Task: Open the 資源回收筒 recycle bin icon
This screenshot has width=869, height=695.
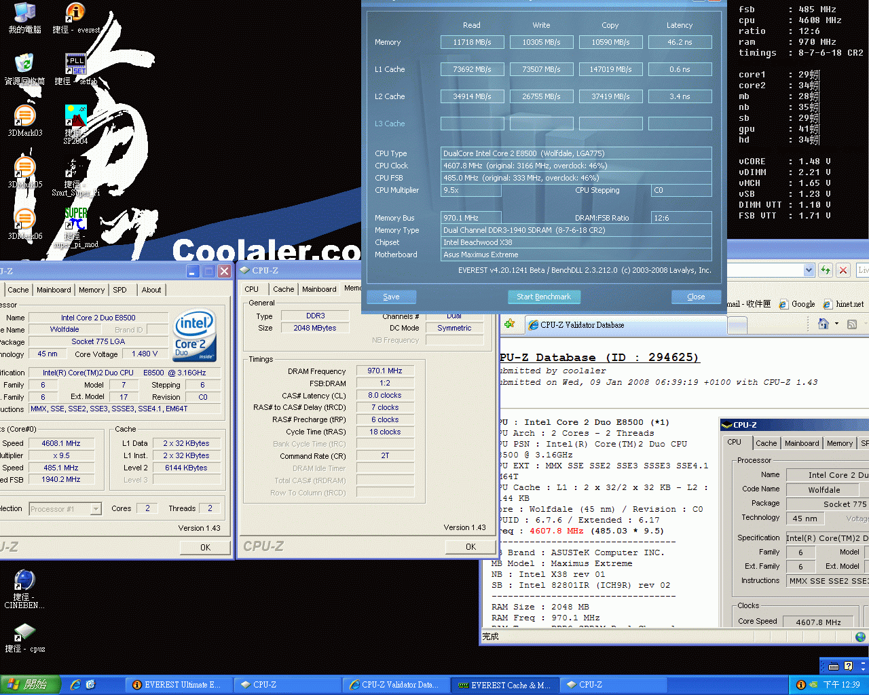Action: [24, 69]
